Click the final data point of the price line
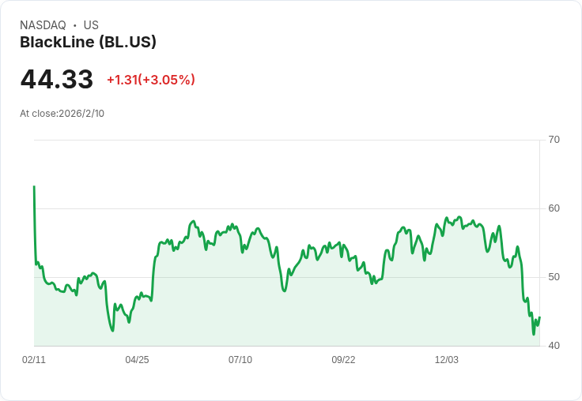582x401 pixels. [x=539, y=317]
